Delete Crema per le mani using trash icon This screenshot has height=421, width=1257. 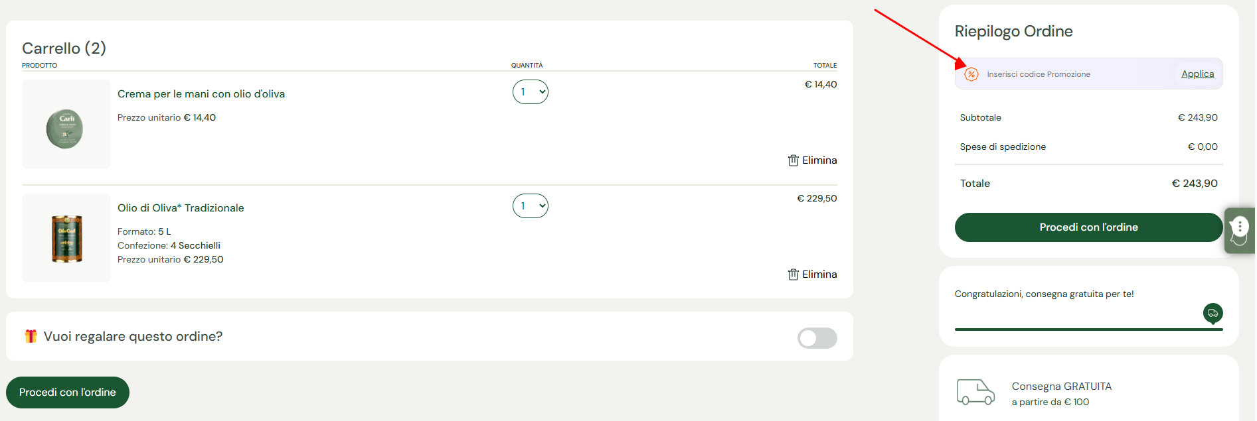793,160
